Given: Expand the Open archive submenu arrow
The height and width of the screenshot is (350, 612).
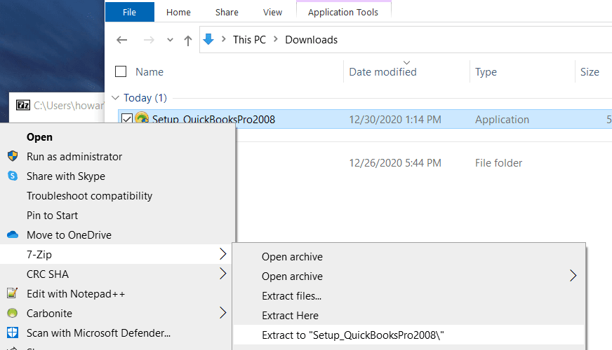Looking at the screenshot, I should [573, 276].
